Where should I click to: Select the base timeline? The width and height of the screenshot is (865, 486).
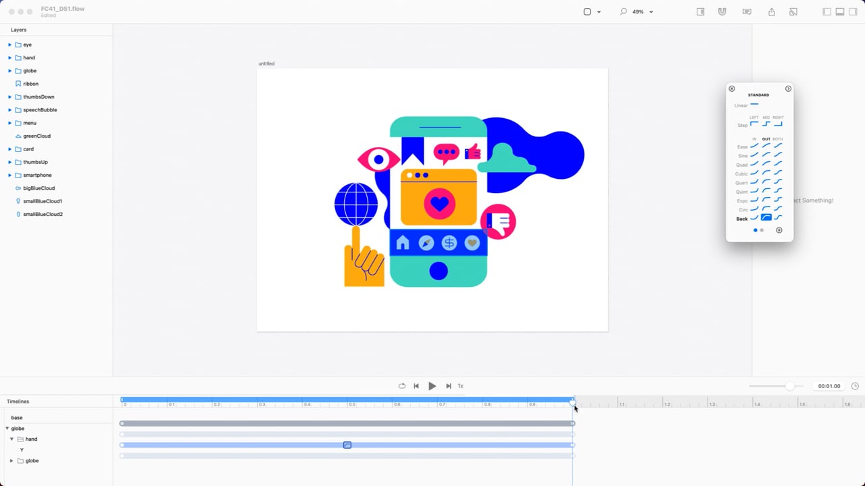[17, 418]
